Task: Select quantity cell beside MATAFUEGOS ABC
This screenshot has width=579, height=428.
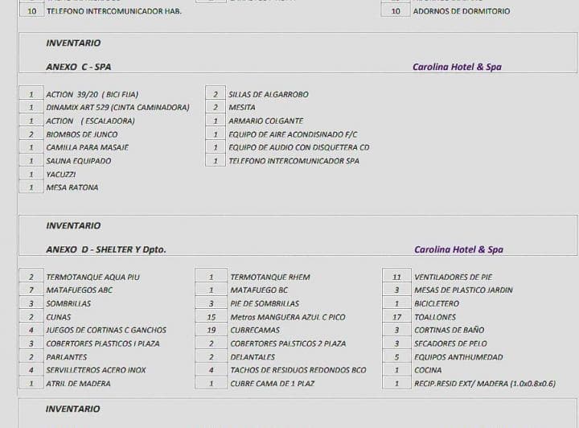Action: point(31,290)
